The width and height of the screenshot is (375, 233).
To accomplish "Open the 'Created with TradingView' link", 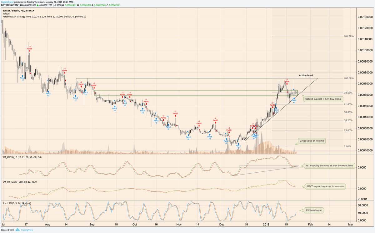I will (x=17, y=230).
